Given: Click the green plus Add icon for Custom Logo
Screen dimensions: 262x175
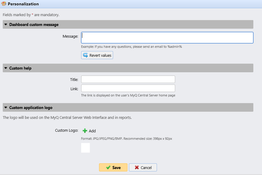Looking at the screenshot, I should tap(85, 131).
